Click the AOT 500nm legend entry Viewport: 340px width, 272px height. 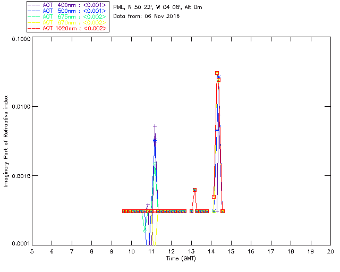[67, 11]
